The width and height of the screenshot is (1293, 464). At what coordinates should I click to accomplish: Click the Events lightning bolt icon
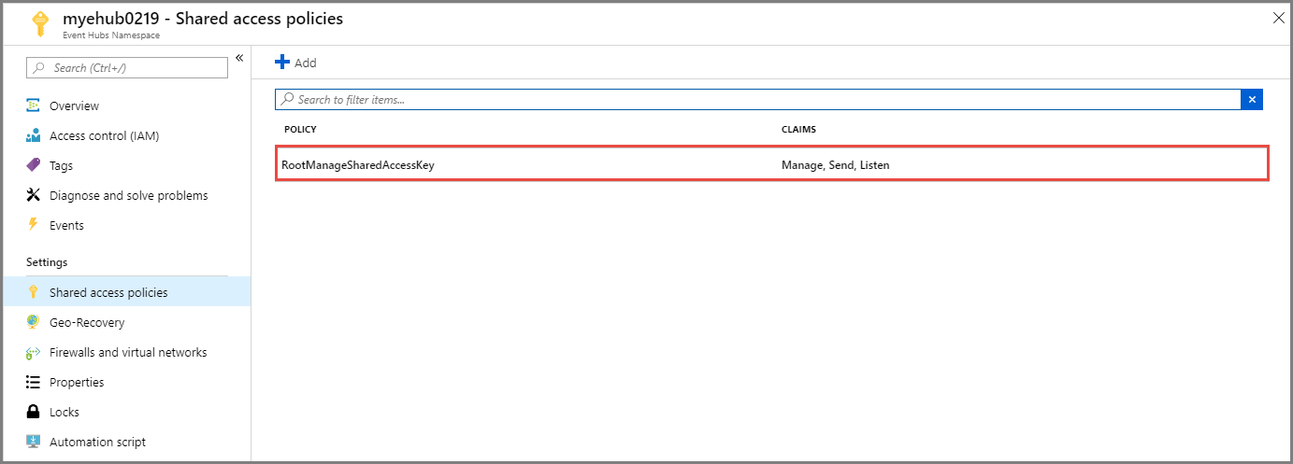coord(34,225)
